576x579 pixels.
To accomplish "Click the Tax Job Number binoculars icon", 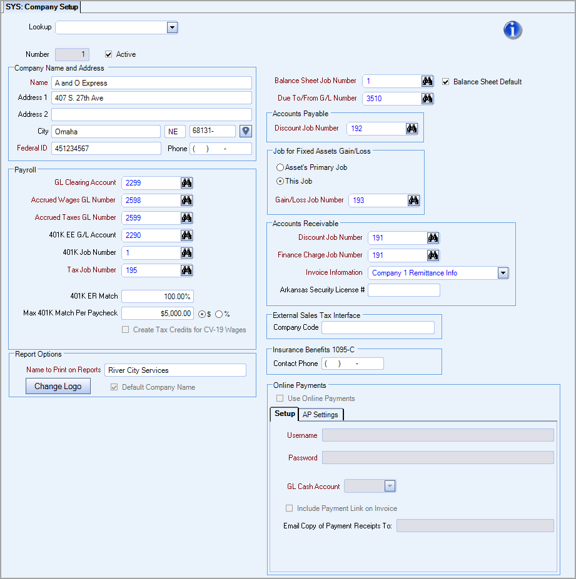I will (x=184, y=270).
